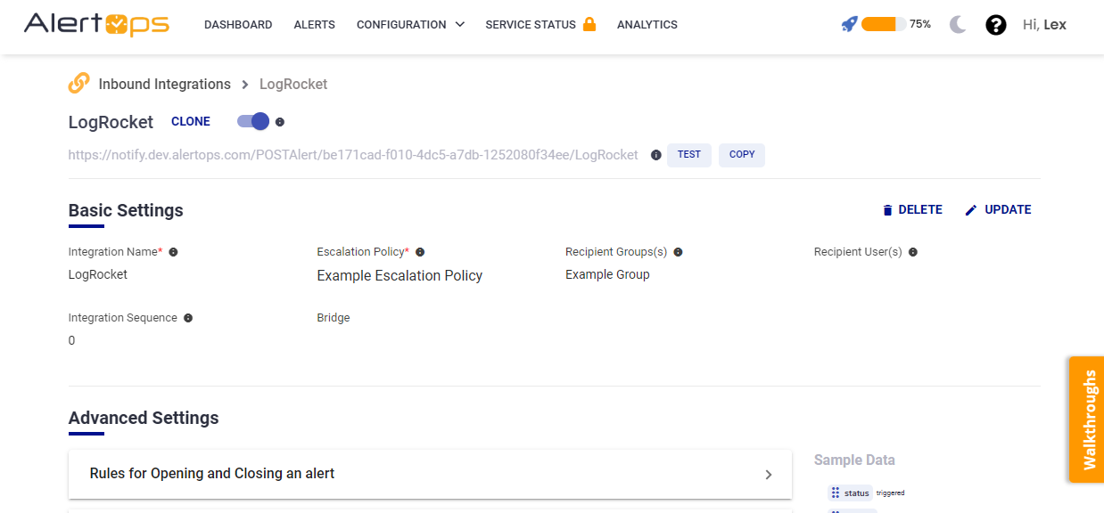Go to the Analytics page
The width and height of the screenshot is (1104, 513).
(x=647, y=25)
